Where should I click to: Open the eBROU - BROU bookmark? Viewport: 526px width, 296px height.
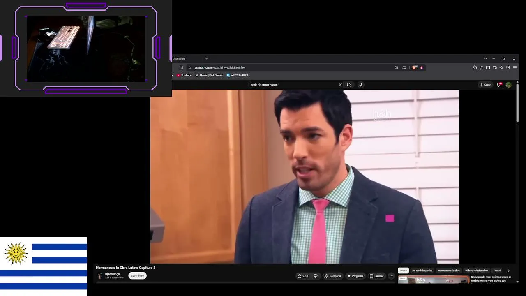coord(238,75)
